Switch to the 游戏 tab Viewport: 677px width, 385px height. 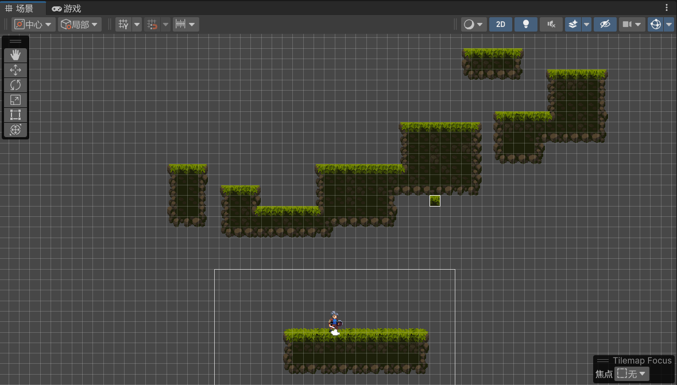pyautogui.click(x=66, y=9)
